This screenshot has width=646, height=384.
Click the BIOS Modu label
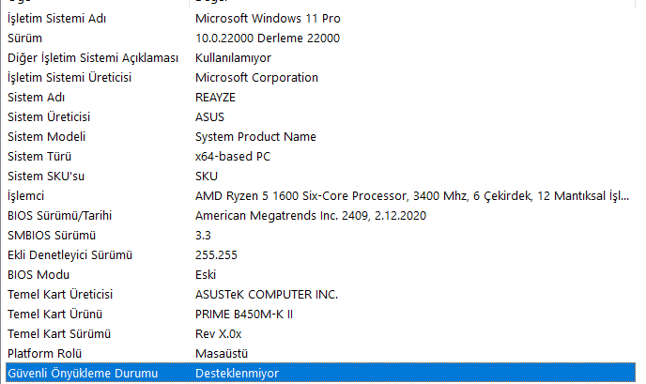point(39,274)
